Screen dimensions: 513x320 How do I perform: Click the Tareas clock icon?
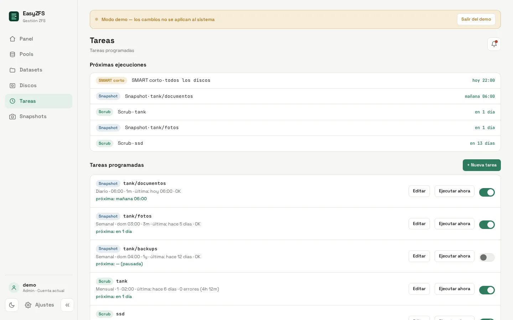coord(12,101)
